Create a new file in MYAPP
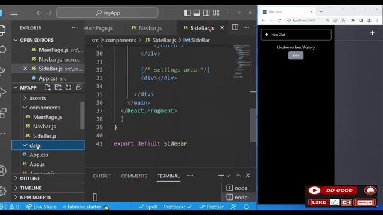The image size is (383, 215). (x=48, y=87)
